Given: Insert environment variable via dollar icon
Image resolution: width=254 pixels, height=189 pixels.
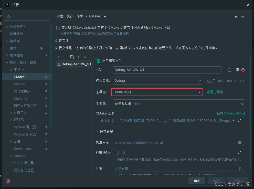Looking at the screenshot, I should point(240,168).
